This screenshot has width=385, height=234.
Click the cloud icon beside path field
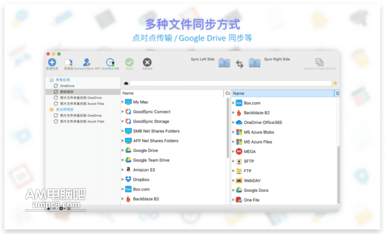point(126,83)
